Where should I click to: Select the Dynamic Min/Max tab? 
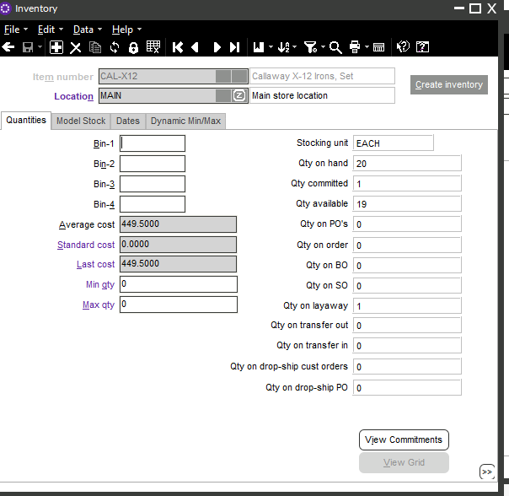pos(185,121)
